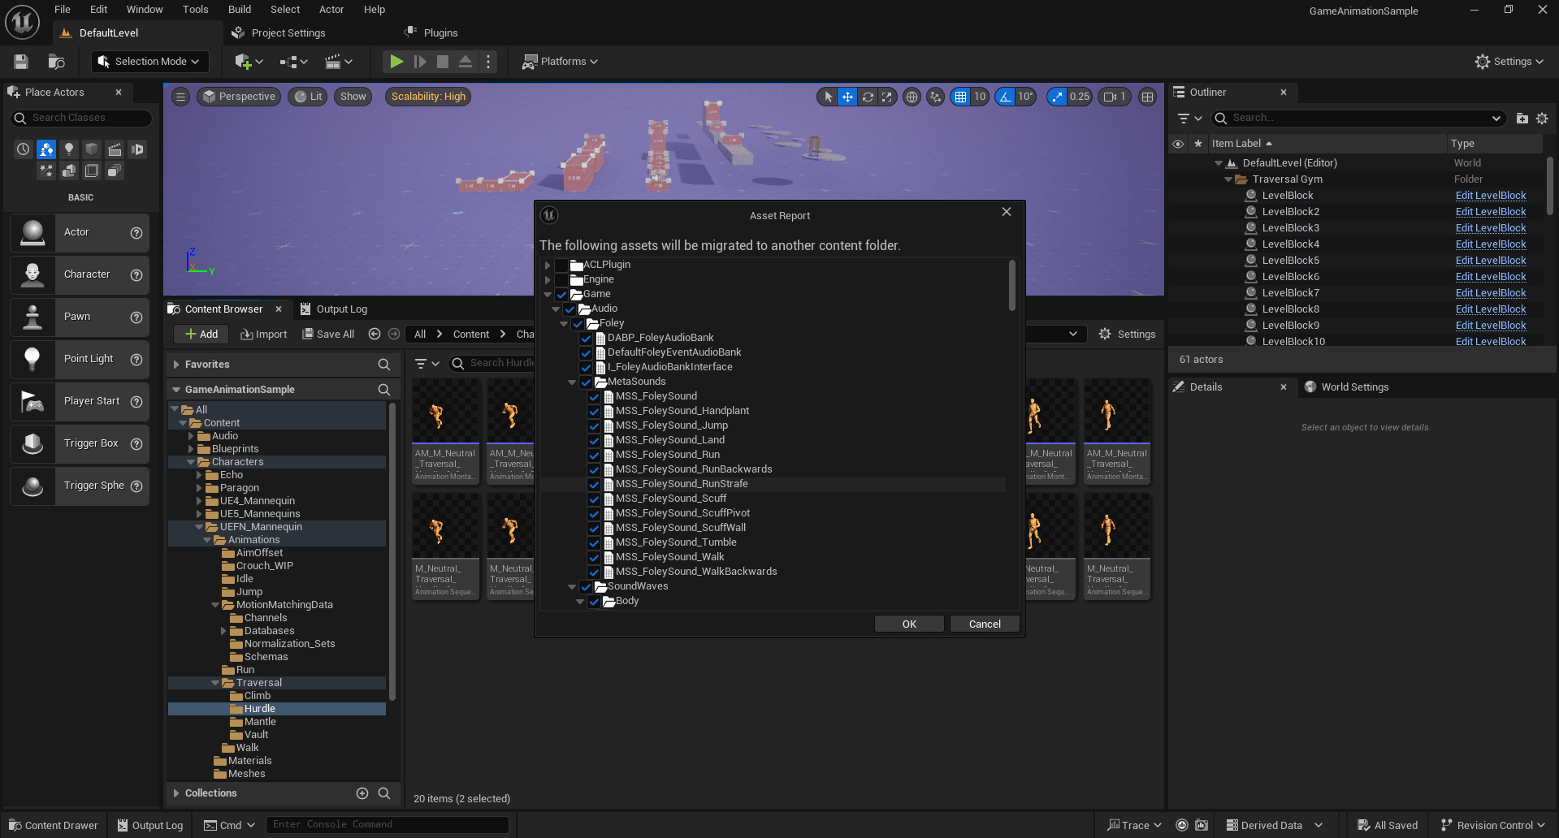The image size is (1559, 838).
Task: Uncheck MSS_FoleySound_Tumble checkbox
Action: point(594,542)
